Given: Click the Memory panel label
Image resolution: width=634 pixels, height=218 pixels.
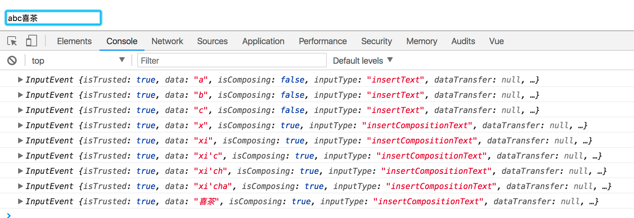Looking at the screenshot, I should 422,41.
